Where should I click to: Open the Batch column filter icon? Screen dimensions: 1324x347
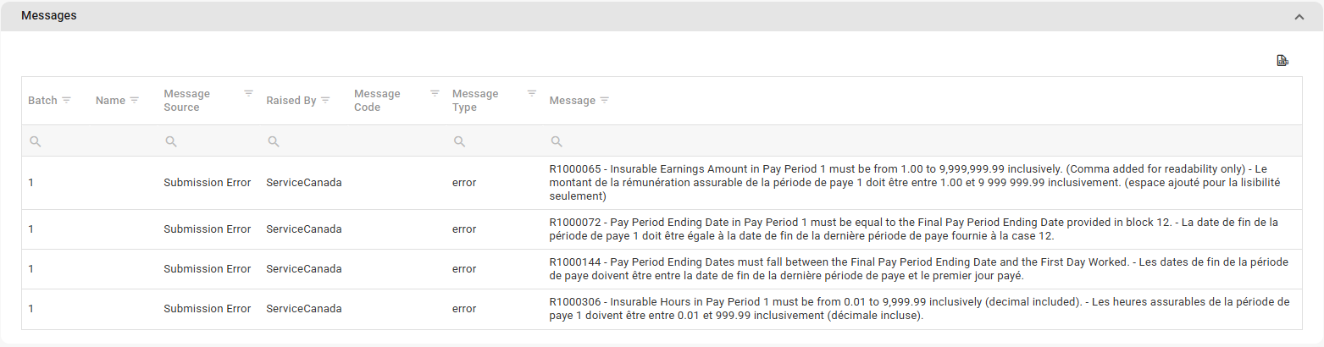coord(66,100)
